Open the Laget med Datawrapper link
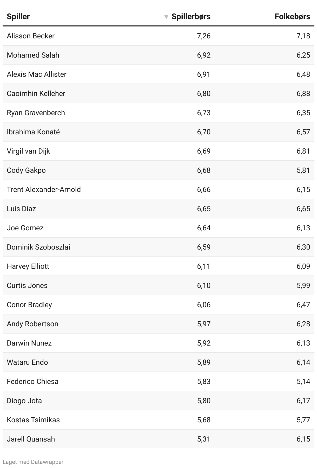This screenshot has height=468, width=317. [33, 462]
